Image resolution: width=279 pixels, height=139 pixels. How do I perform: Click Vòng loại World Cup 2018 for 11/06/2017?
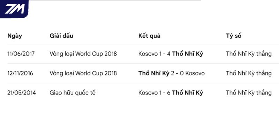coord(83,54)
